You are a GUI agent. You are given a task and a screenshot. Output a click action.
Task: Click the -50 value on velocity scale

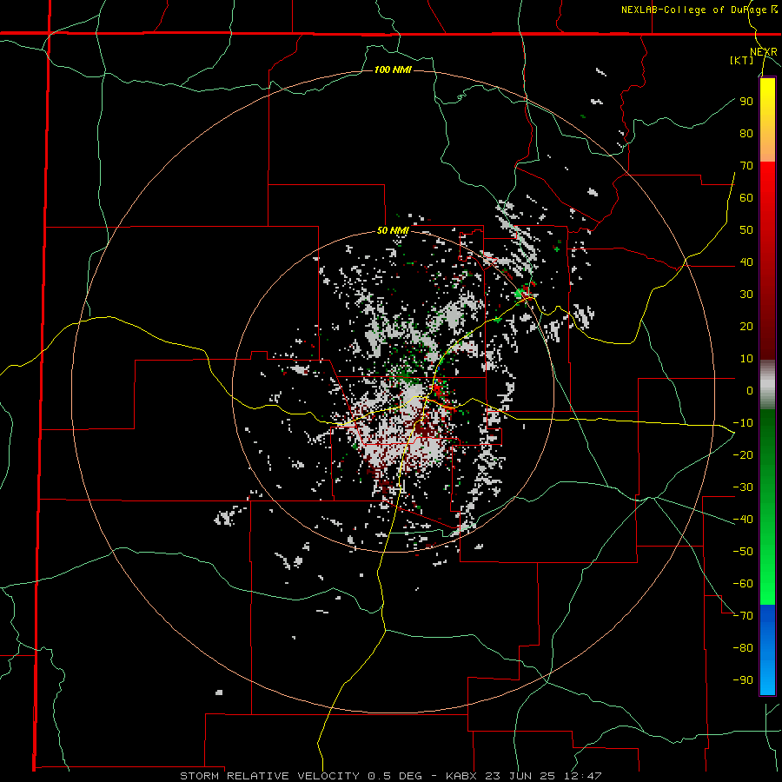pos(743,551)
